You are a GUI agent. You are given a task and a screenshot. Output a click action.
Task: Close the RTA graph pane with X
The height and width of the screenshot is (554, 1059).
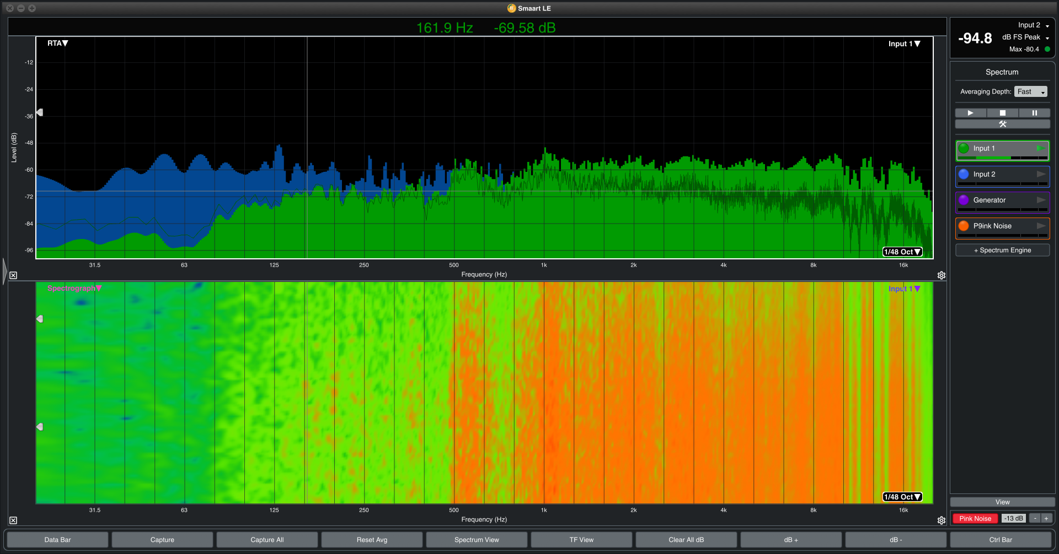pos(13,275)
